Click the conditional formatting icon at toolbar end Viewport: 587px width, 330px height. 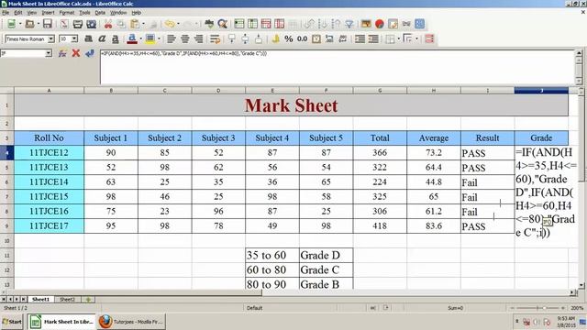(429, 38)
